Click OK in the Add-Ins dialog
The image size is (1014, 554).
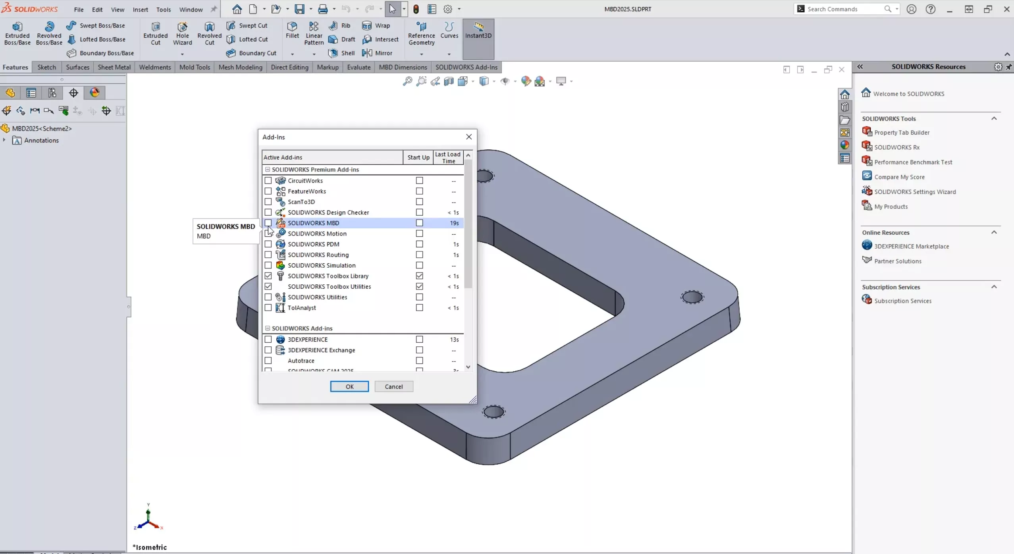click(349, 386)
